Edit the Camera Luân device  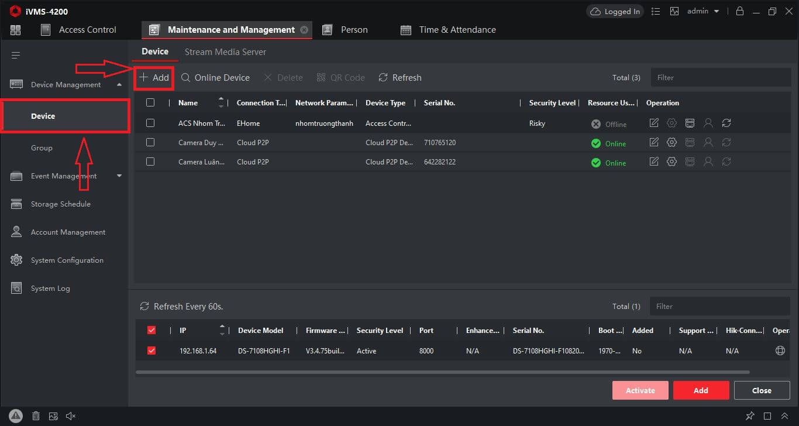[x=654, y=162]
